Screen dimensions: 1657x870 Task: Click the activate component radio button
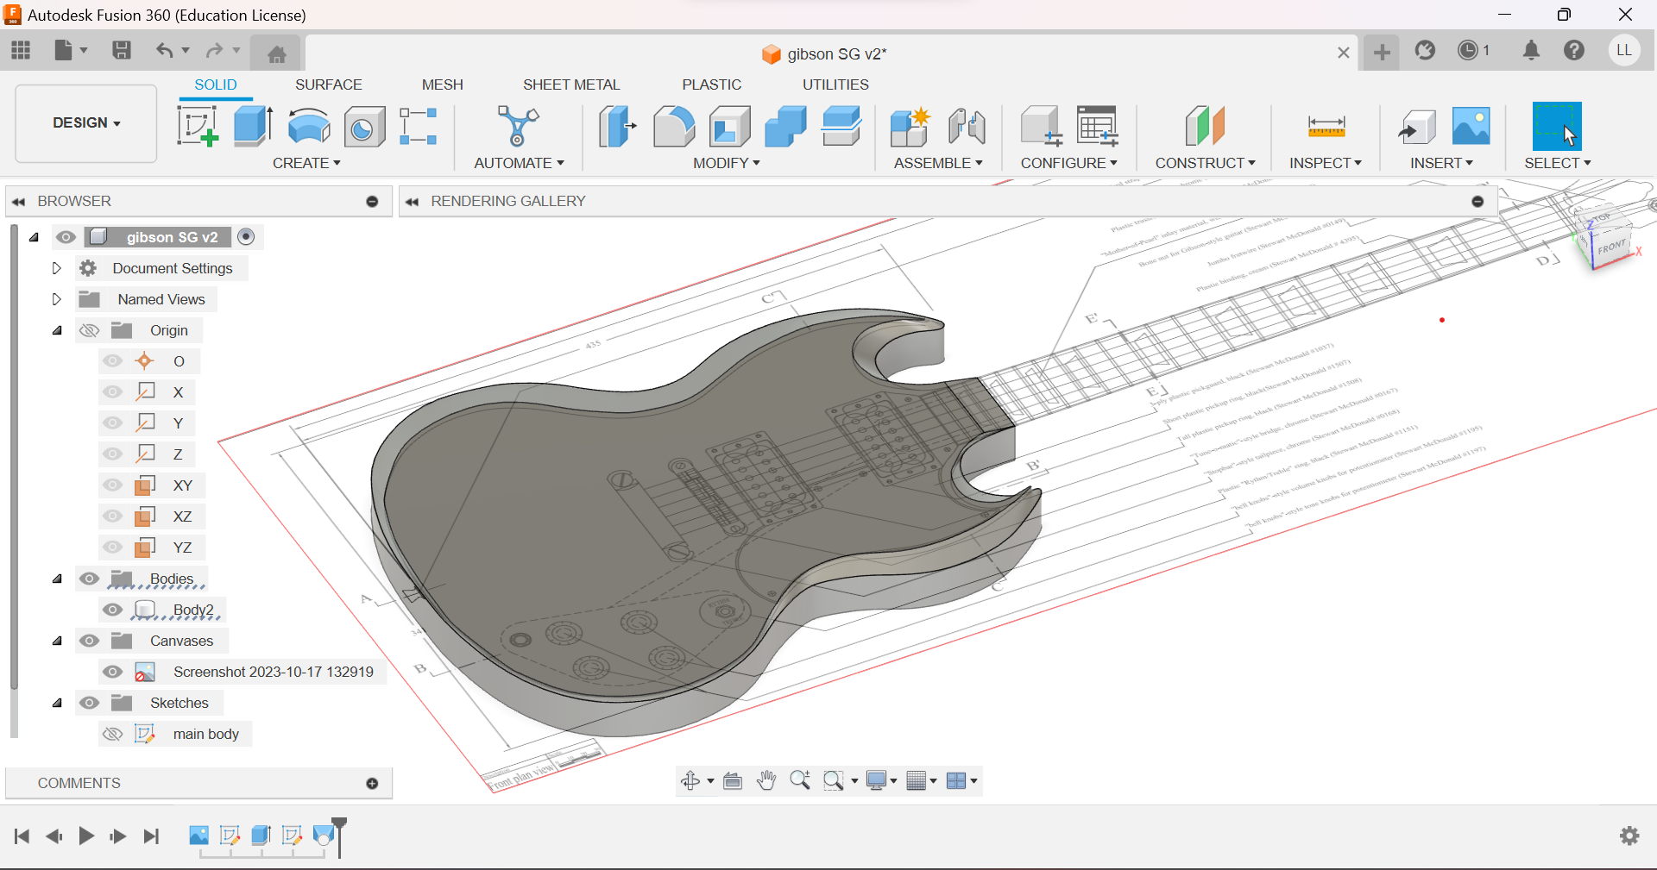[246, 236]
